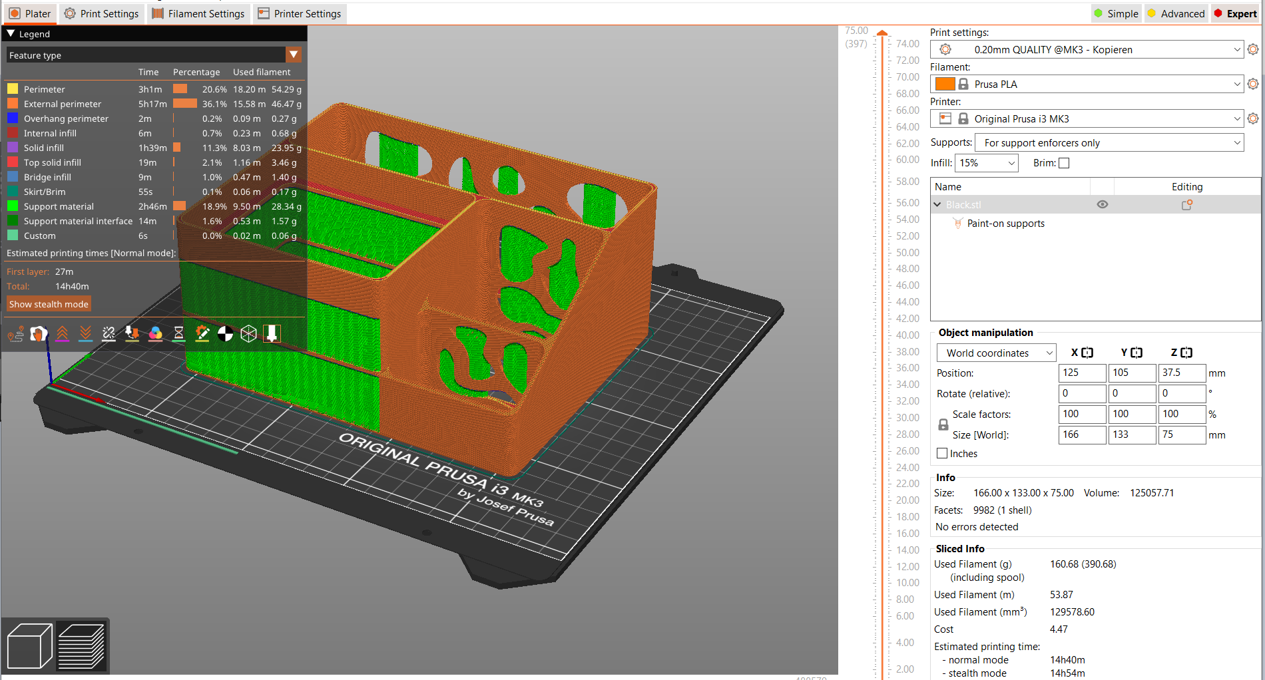This screenshot has height=680, width=1265.
Task: Reset X axis bracket icon in Object manipulation
Action: pos(1087,353)
